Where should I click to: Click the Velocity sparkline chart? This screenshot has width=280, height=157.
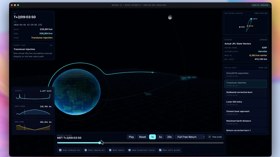tap(33, 96)
